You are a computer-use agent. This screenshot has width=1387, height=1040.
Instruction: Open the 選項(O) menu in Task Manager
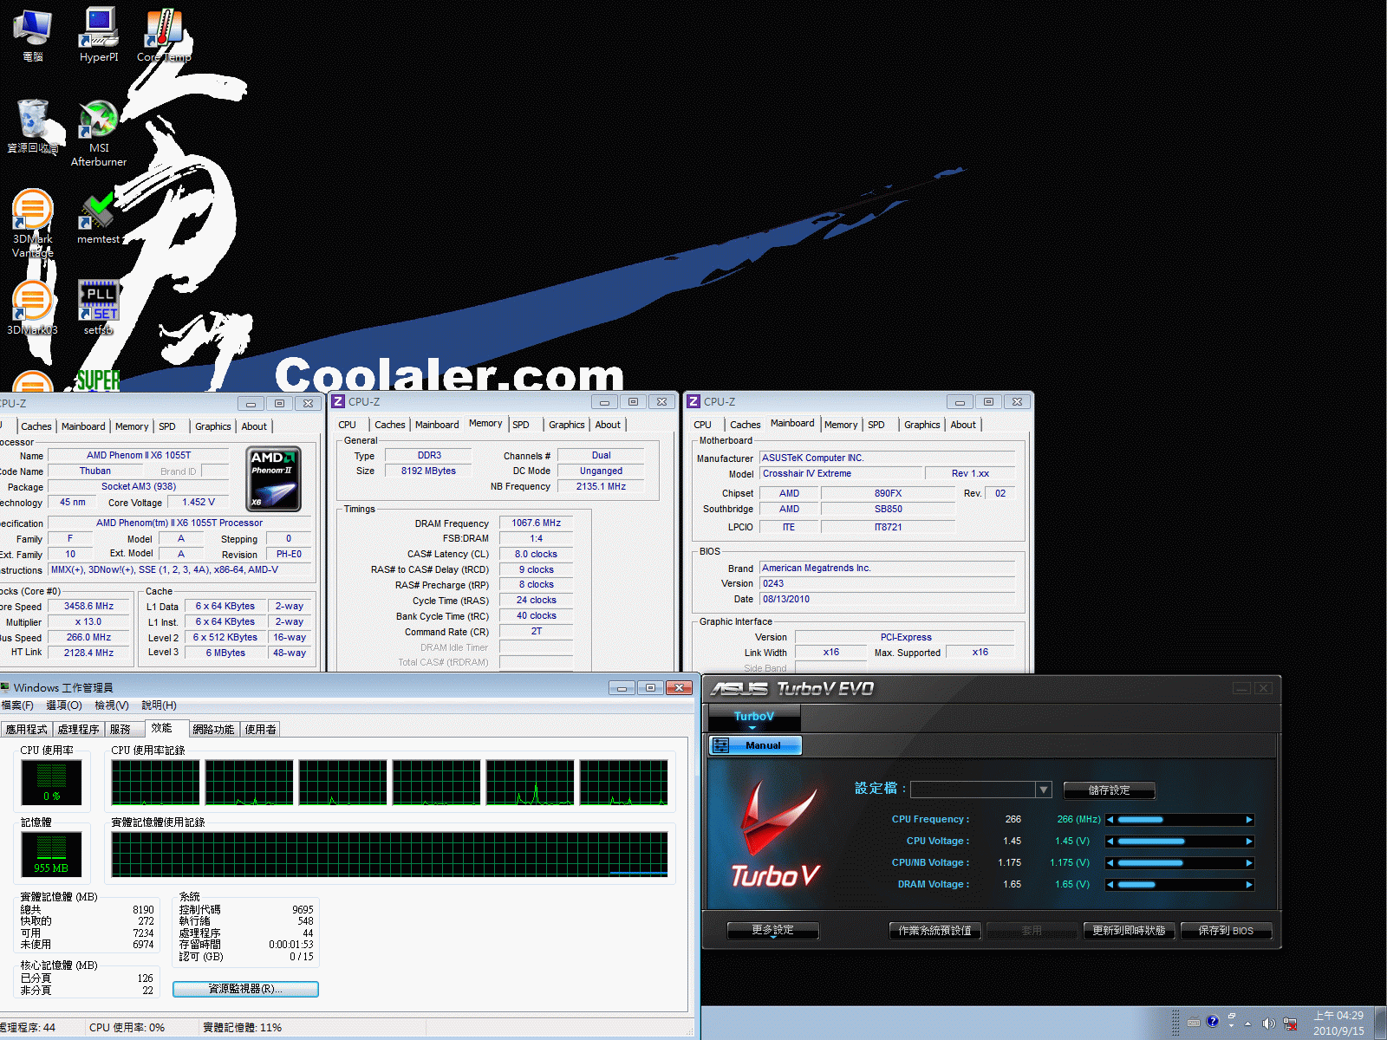pos(64,705)
